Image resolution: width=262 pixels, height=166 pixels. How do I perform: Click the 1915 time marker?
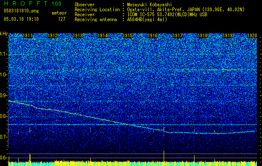tap(127, 36)
